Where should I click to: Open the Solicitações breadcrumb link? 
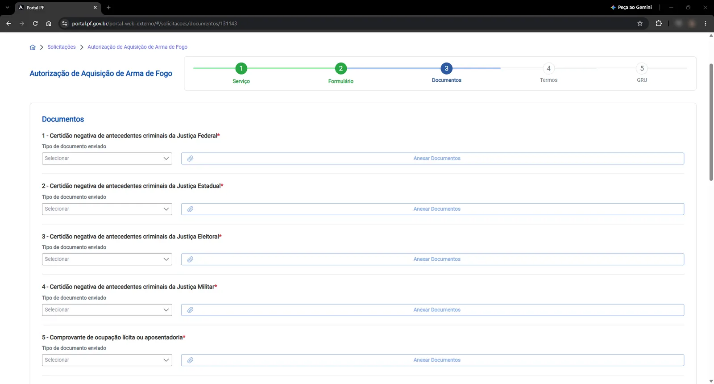point(62,47)
